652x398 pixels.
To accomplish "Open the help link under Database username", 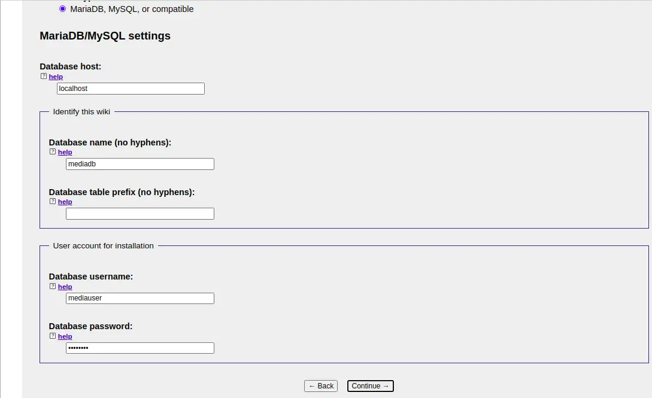I will [65, 287].
